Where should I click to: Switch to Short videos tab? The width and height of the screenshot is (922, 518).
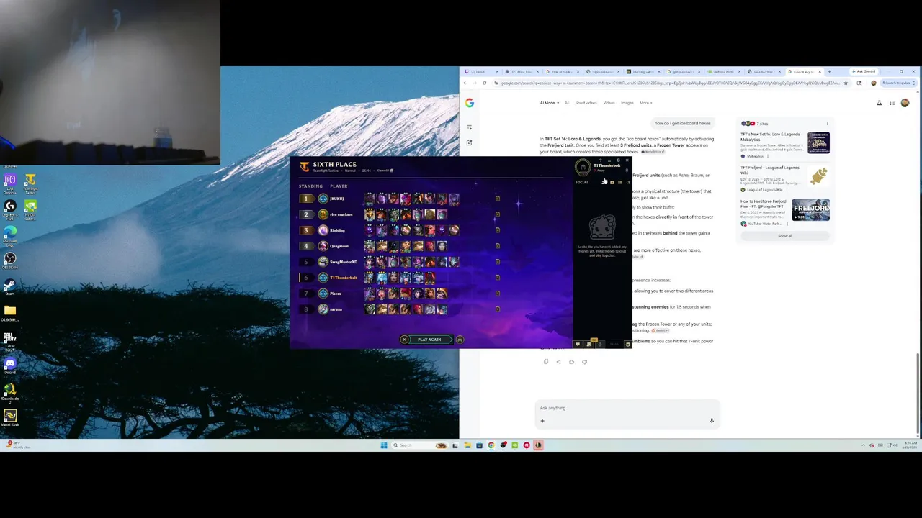(586, 103)
